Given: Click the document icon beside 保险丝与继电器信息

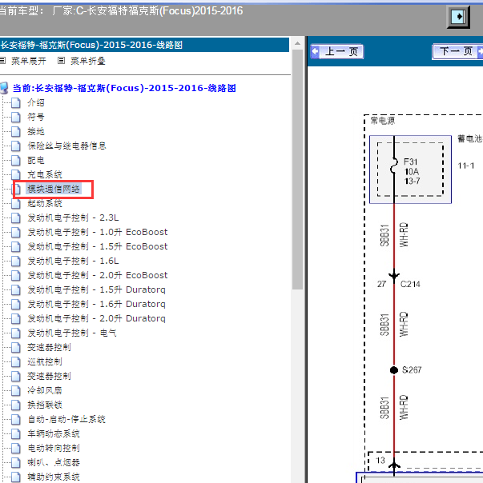Looking at the screenshot, I should (16, 146).
